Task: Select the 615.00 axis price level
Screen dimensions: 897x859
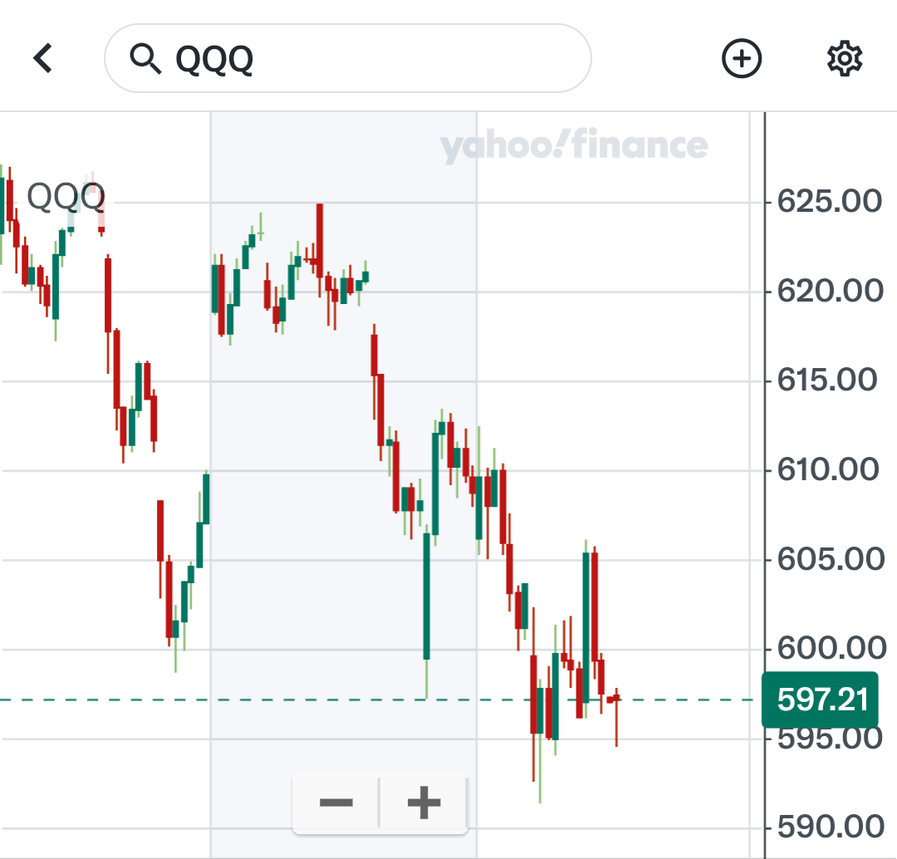Action: 827,380
